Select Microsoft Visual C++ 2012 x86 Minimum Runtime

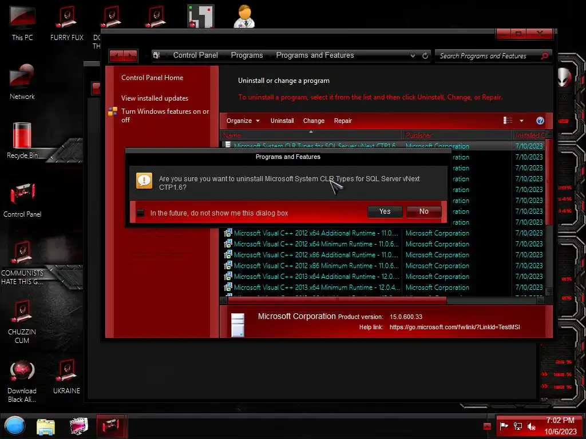383,266
